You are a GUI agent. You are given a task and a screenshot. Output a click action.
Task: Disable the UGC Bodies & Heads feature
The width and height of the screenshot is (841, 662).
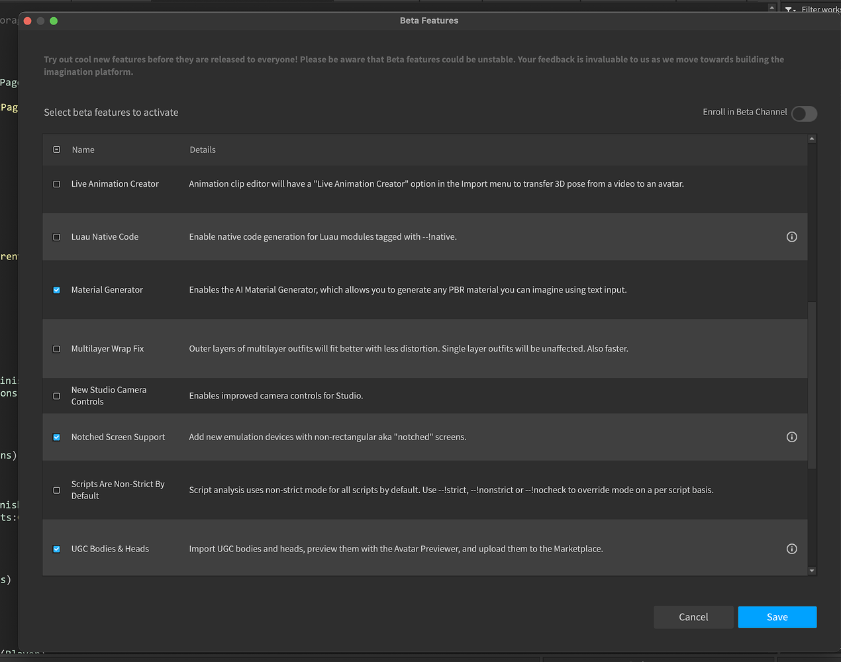(x=56, y=549)
